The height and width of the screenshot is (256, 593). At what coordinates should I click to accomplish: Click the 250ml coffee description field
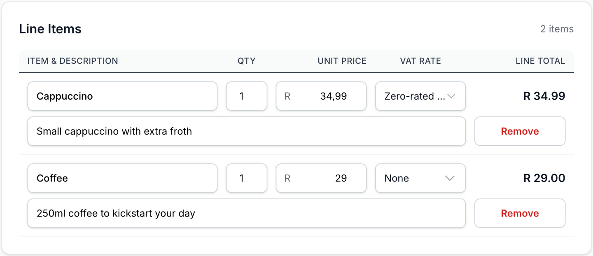(x=246, y=213)
